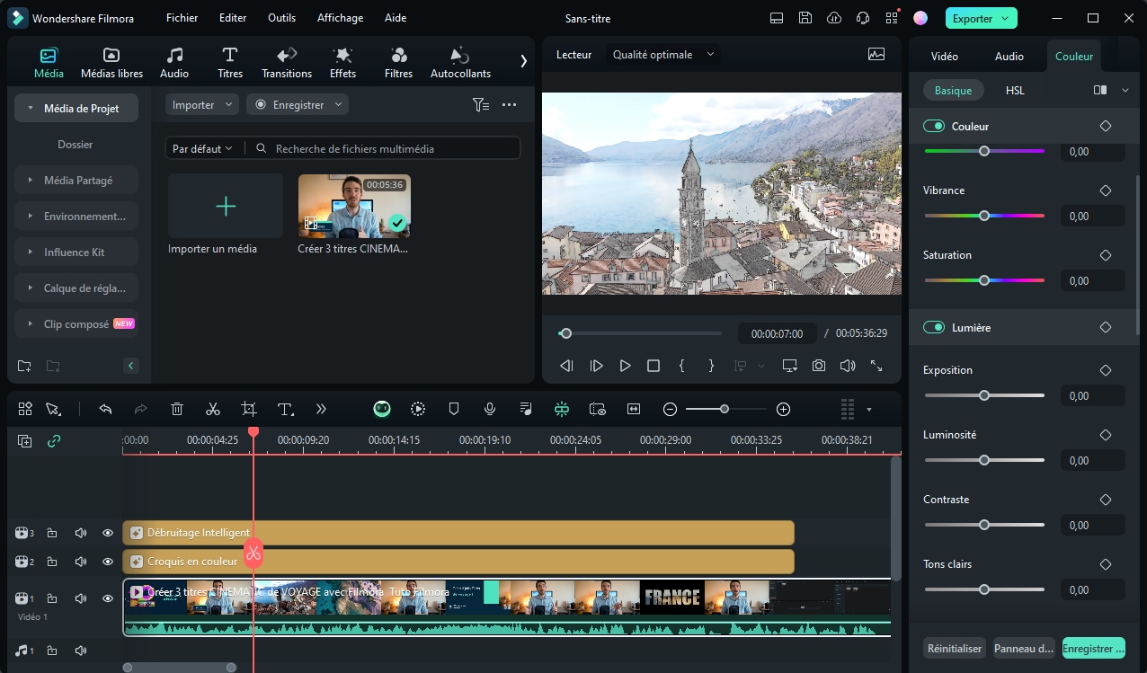Click the timeline zoom slider handle
1147x673 pixels.
[x=724, y=409]
